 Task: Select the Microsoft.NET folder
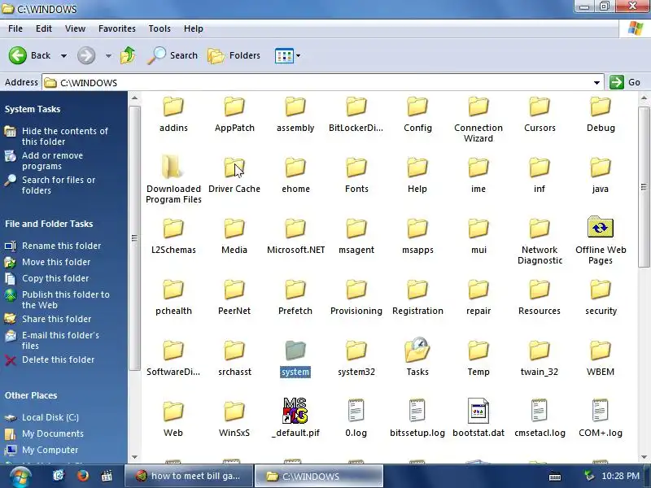295,236
